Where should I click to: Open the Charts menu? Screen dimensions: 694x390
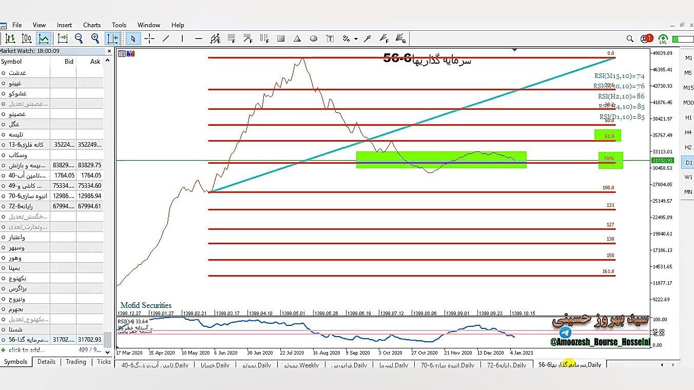[x=92, y=25]
